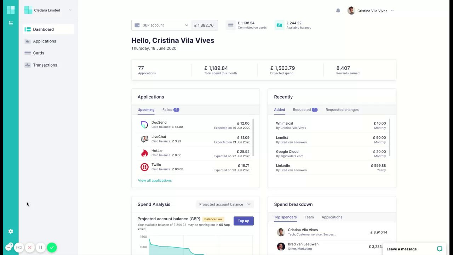453x255 pixels.
Task: Open the Cristina Vila Vives user menu
Action: coord(371,11)
